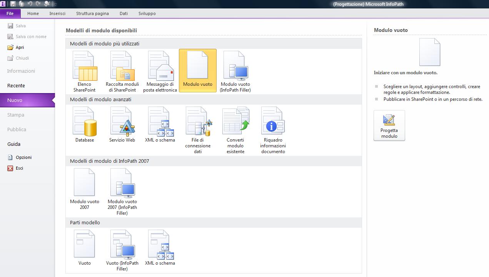Screen dimensions: 489x277
Task: Pick the File di connessione dati template
Action: click(198, 130)
